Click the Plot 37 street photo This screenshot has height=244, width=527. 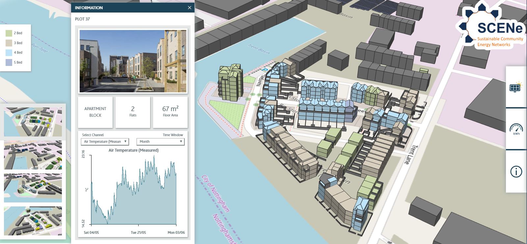click(x=133, y=61)
